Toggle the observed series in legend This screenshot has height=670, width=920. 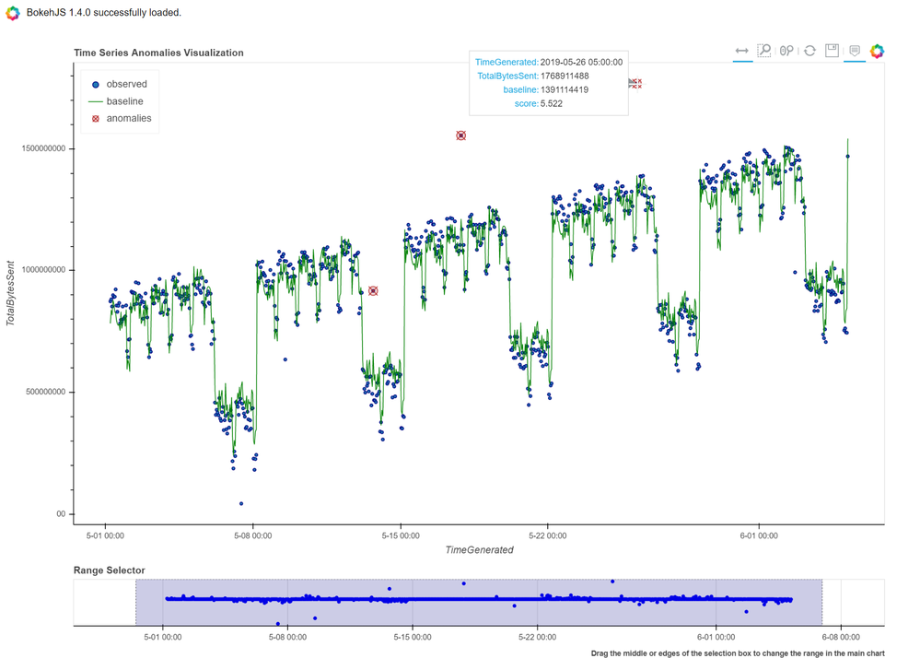tap(120, 84)
